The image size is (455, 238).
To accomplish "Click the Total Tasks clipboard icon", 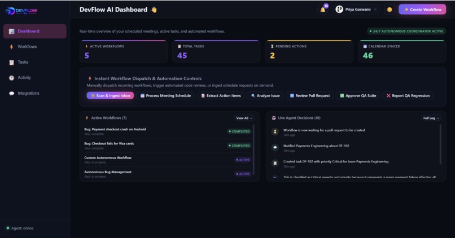I will [x=179, y=46].
